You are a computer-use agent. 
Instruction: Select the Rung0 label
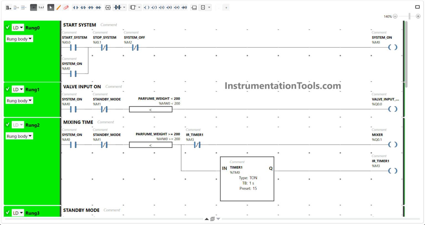[x=33, y=28]
